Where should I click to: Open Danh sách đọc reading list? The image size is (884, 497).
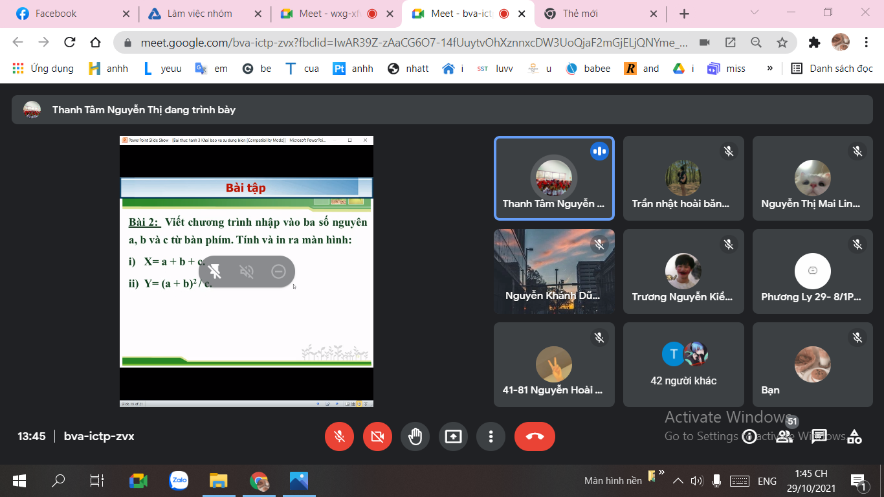(x=832, y=68)
